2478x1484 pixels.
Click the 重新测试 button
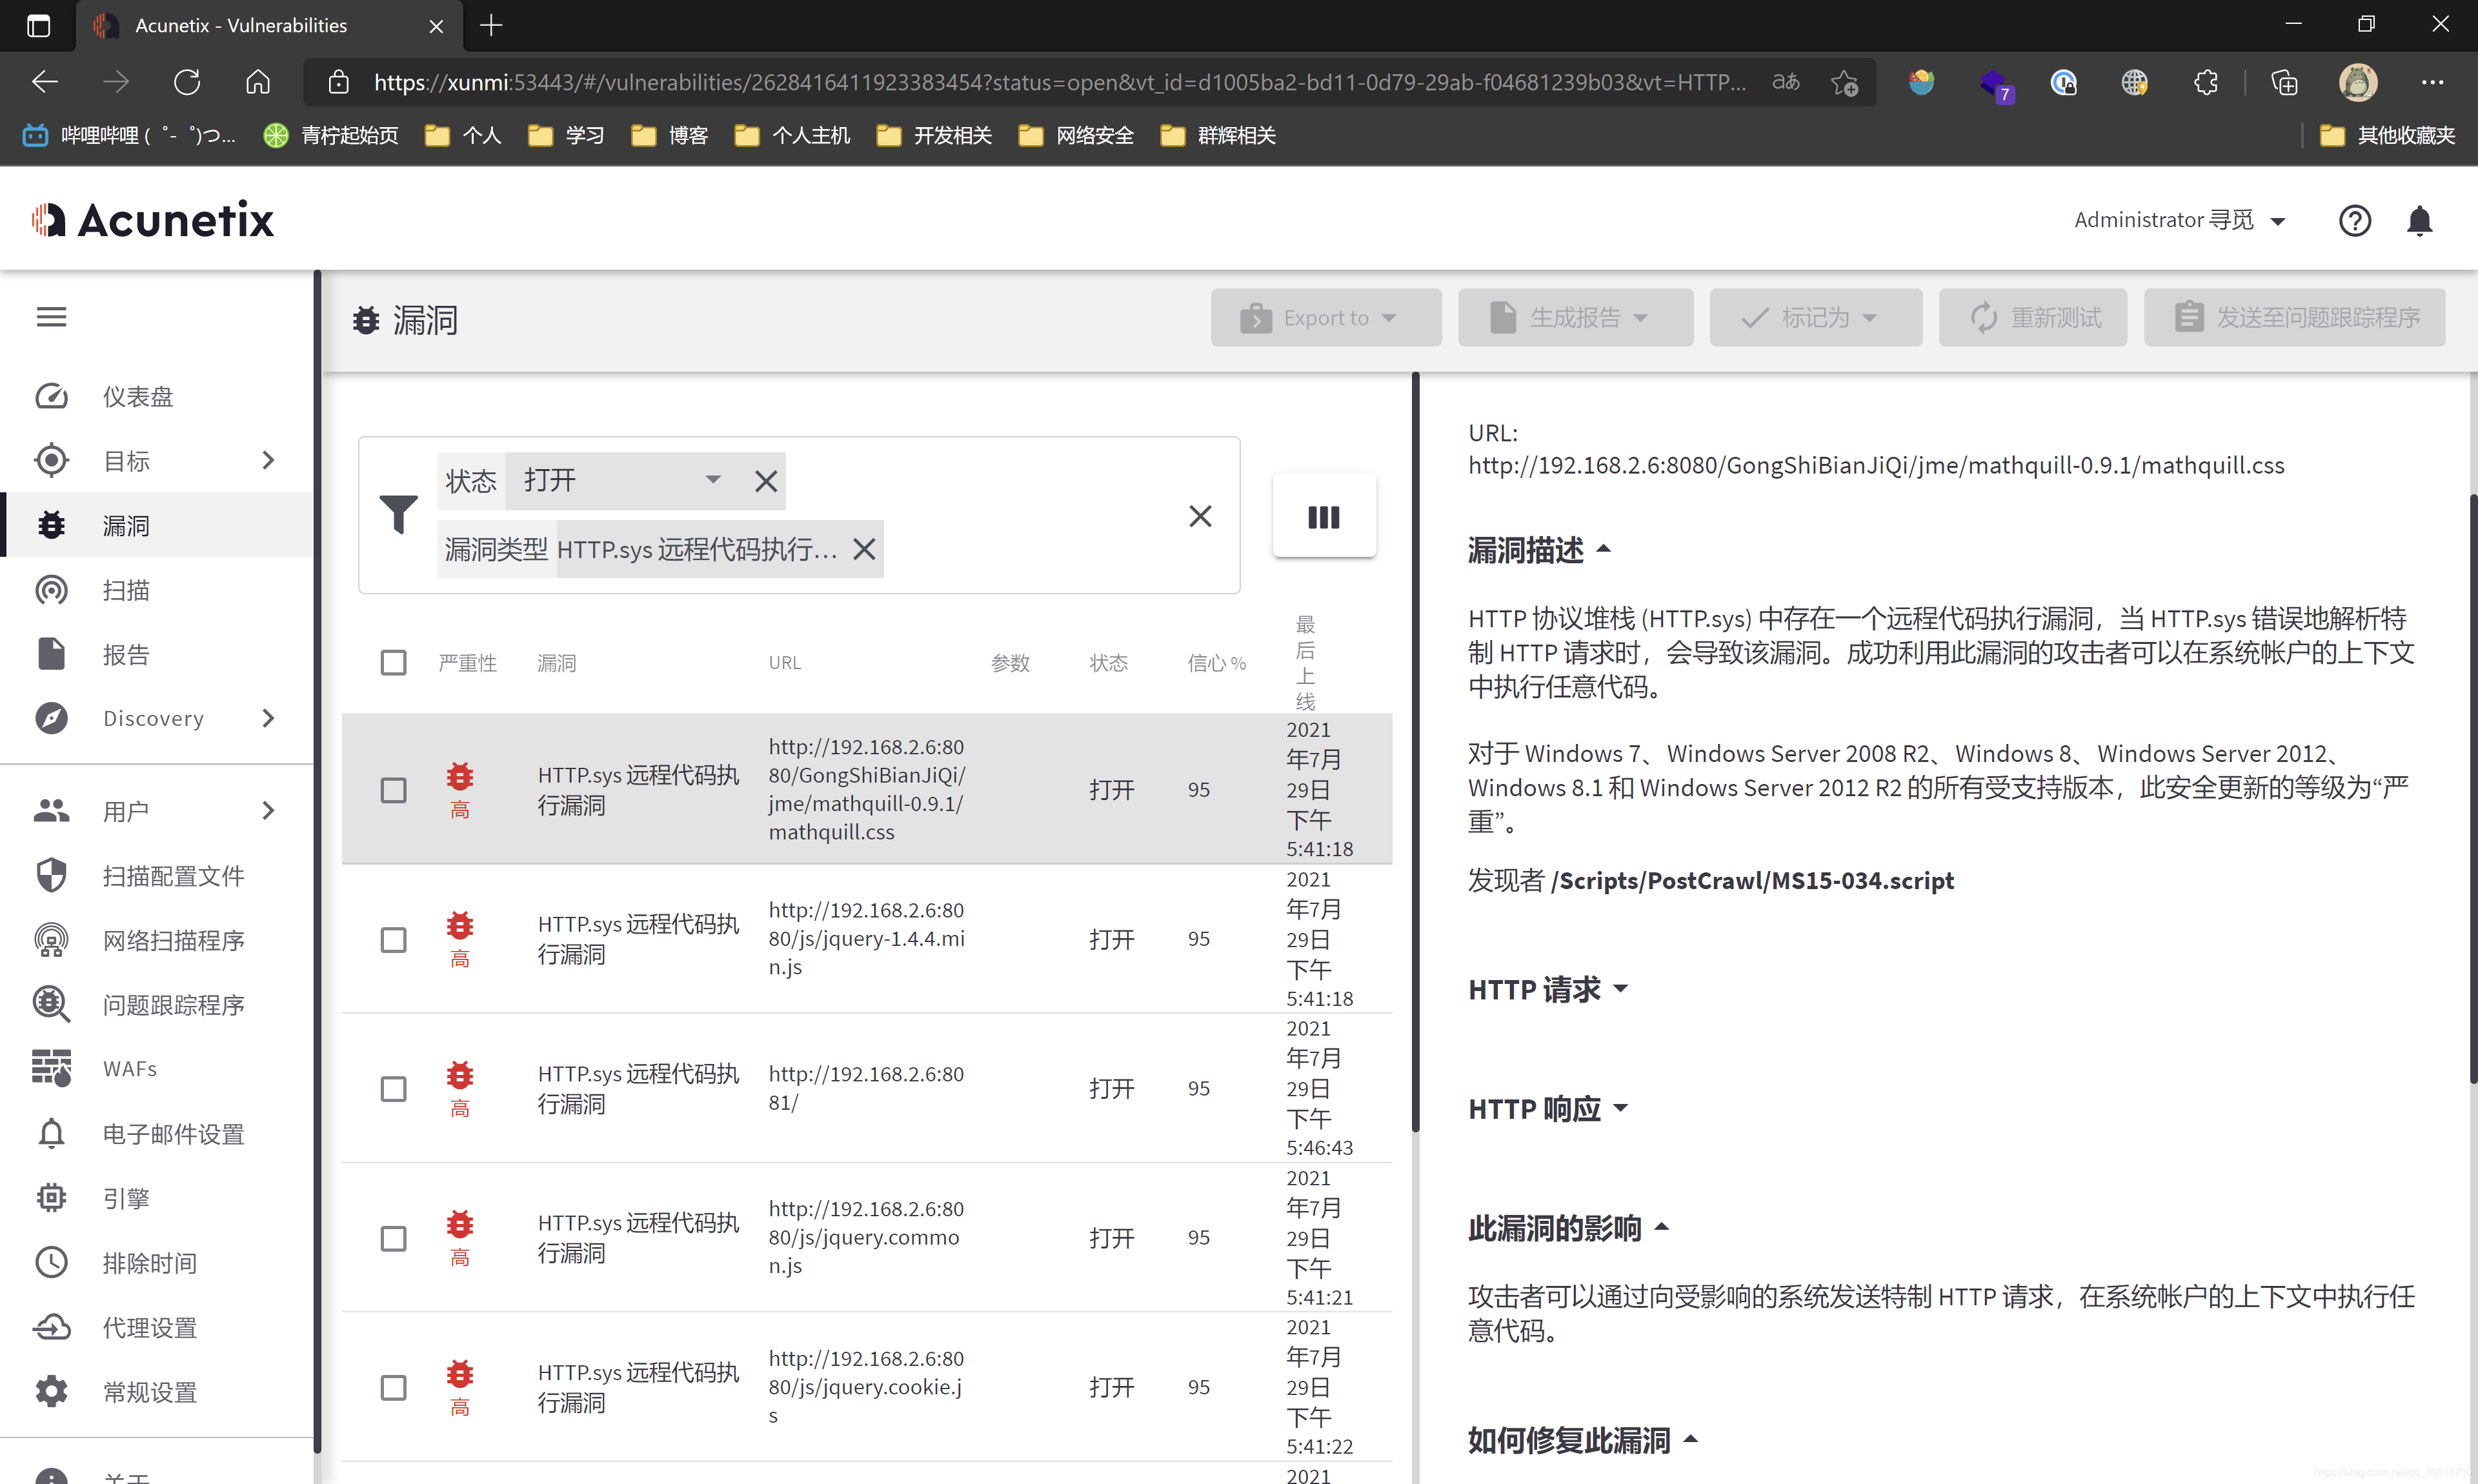pyautogui.click(x=2032, y=318)
